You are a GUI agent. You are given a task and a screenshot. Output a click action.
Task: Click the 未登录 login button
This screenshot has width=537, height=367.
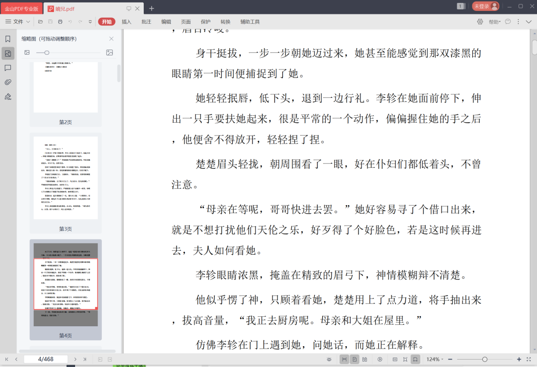click(485, 6)
